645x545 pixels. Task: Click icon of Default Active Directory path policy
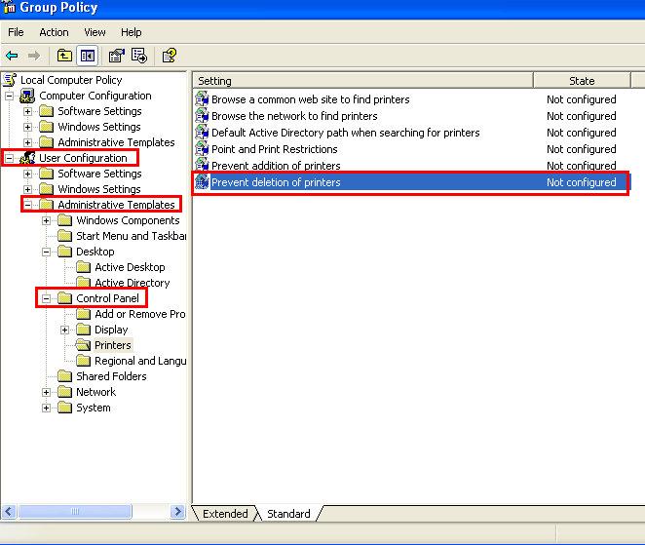click(x=202, y=133)
